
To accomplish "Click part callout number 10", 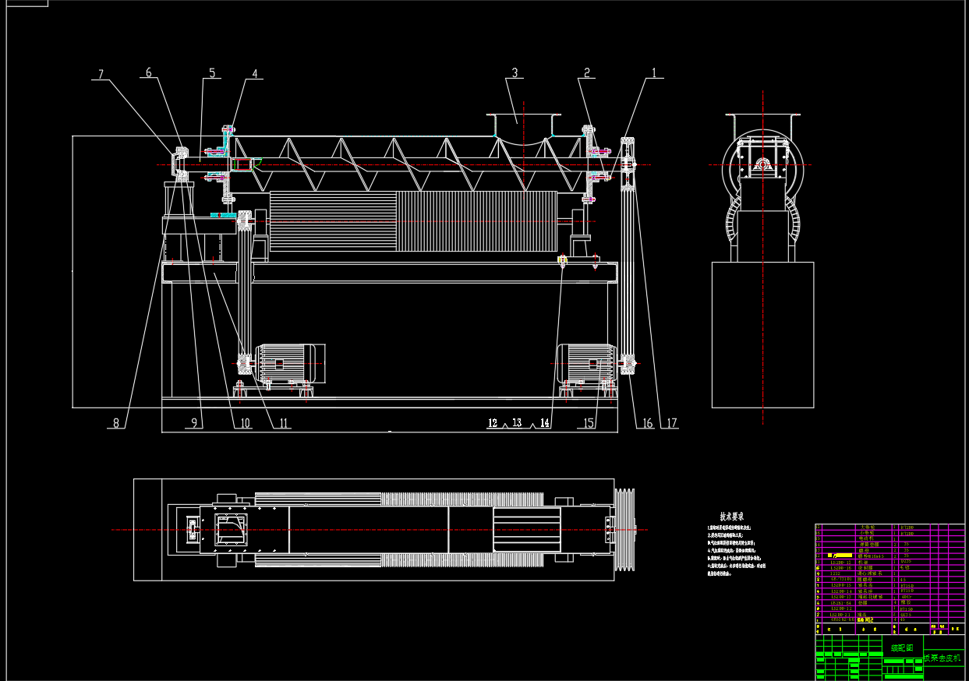I will 244,423.
